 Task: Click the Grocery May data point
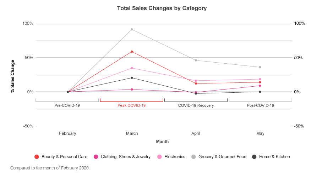tap(260, 67)
